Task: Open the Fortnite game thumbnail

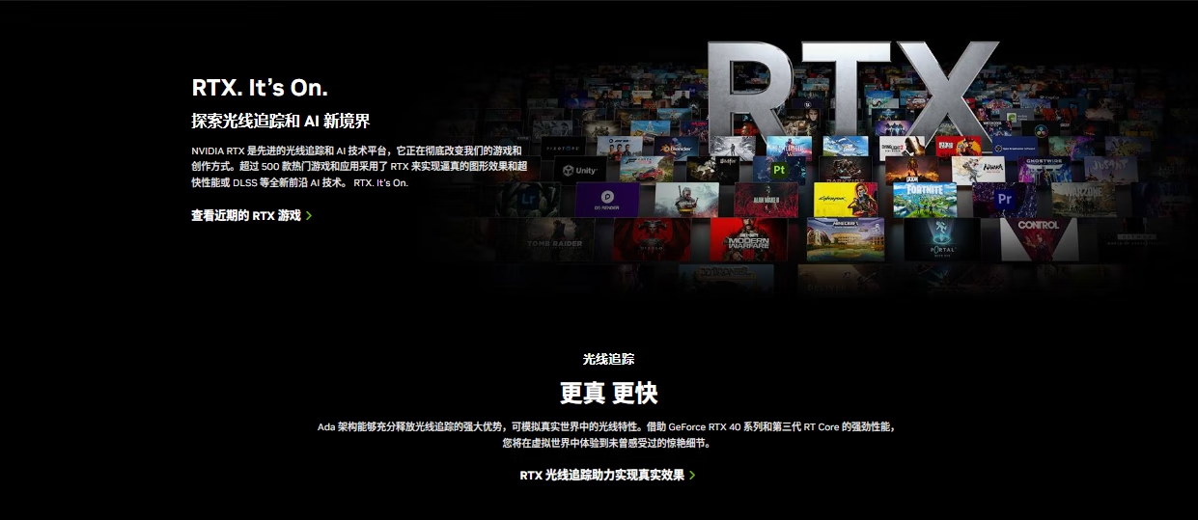Action: (x=924, y=199)
